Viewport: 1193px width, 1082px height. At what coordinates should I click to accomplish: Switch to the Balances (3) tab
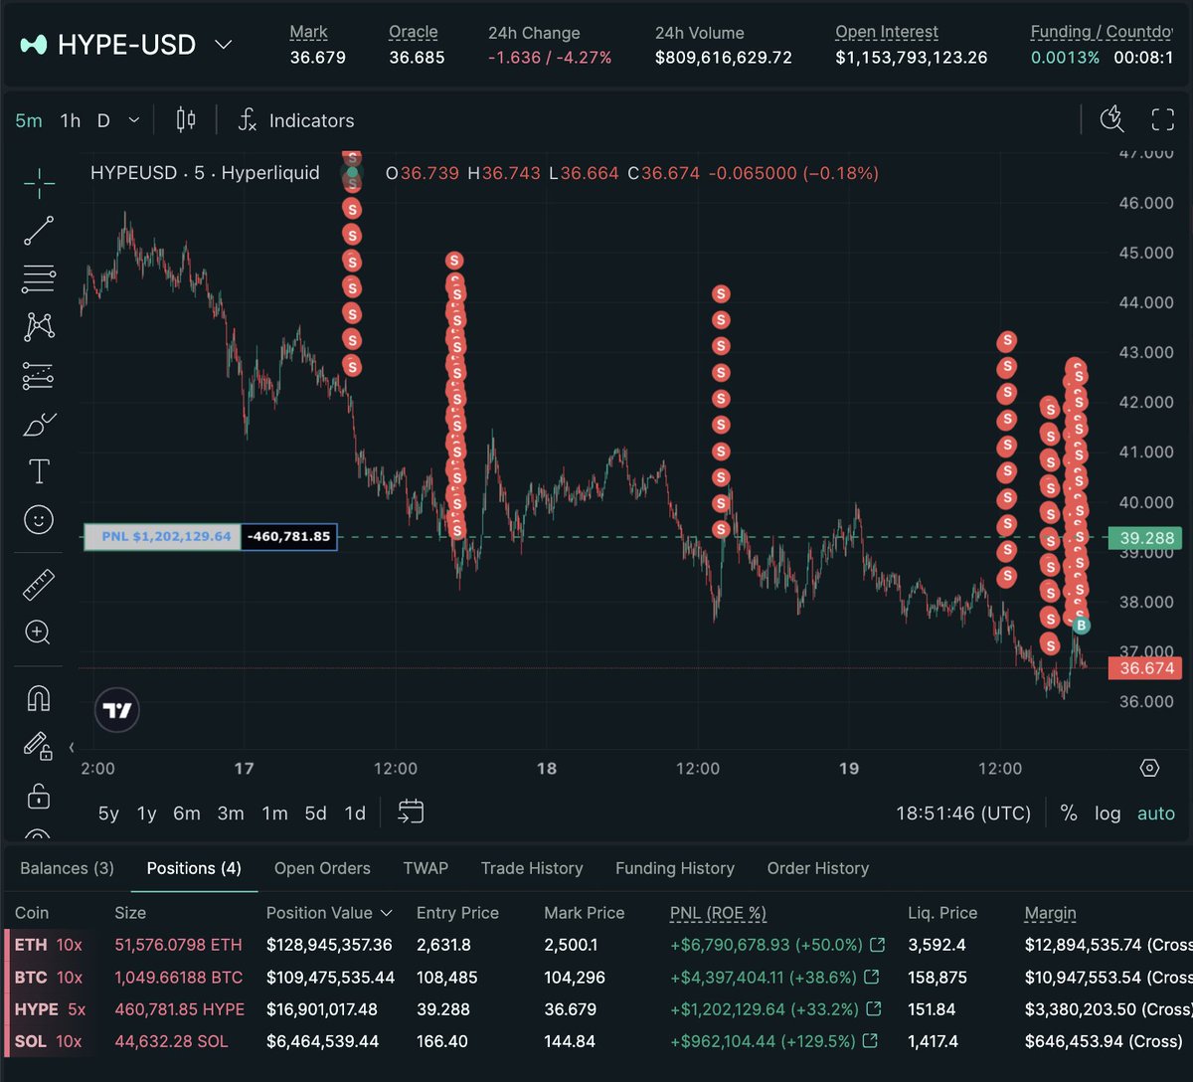[x=67, y=868]
